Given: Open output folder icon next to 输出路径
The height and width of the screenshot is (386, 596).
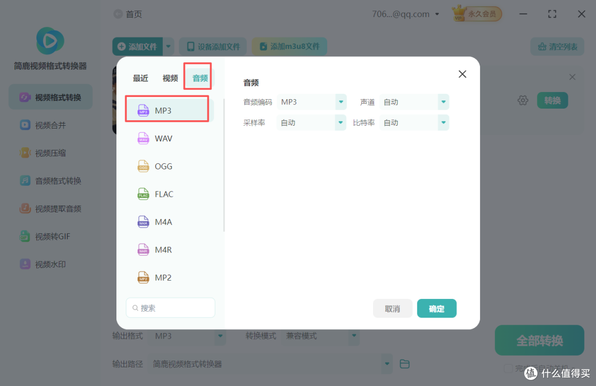Looking at the screenshot, I should 405,364.
